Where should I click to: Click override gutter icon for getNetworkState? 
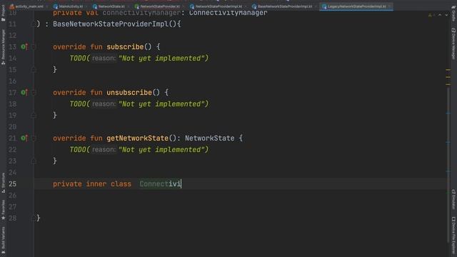click(x=24, y=138)
